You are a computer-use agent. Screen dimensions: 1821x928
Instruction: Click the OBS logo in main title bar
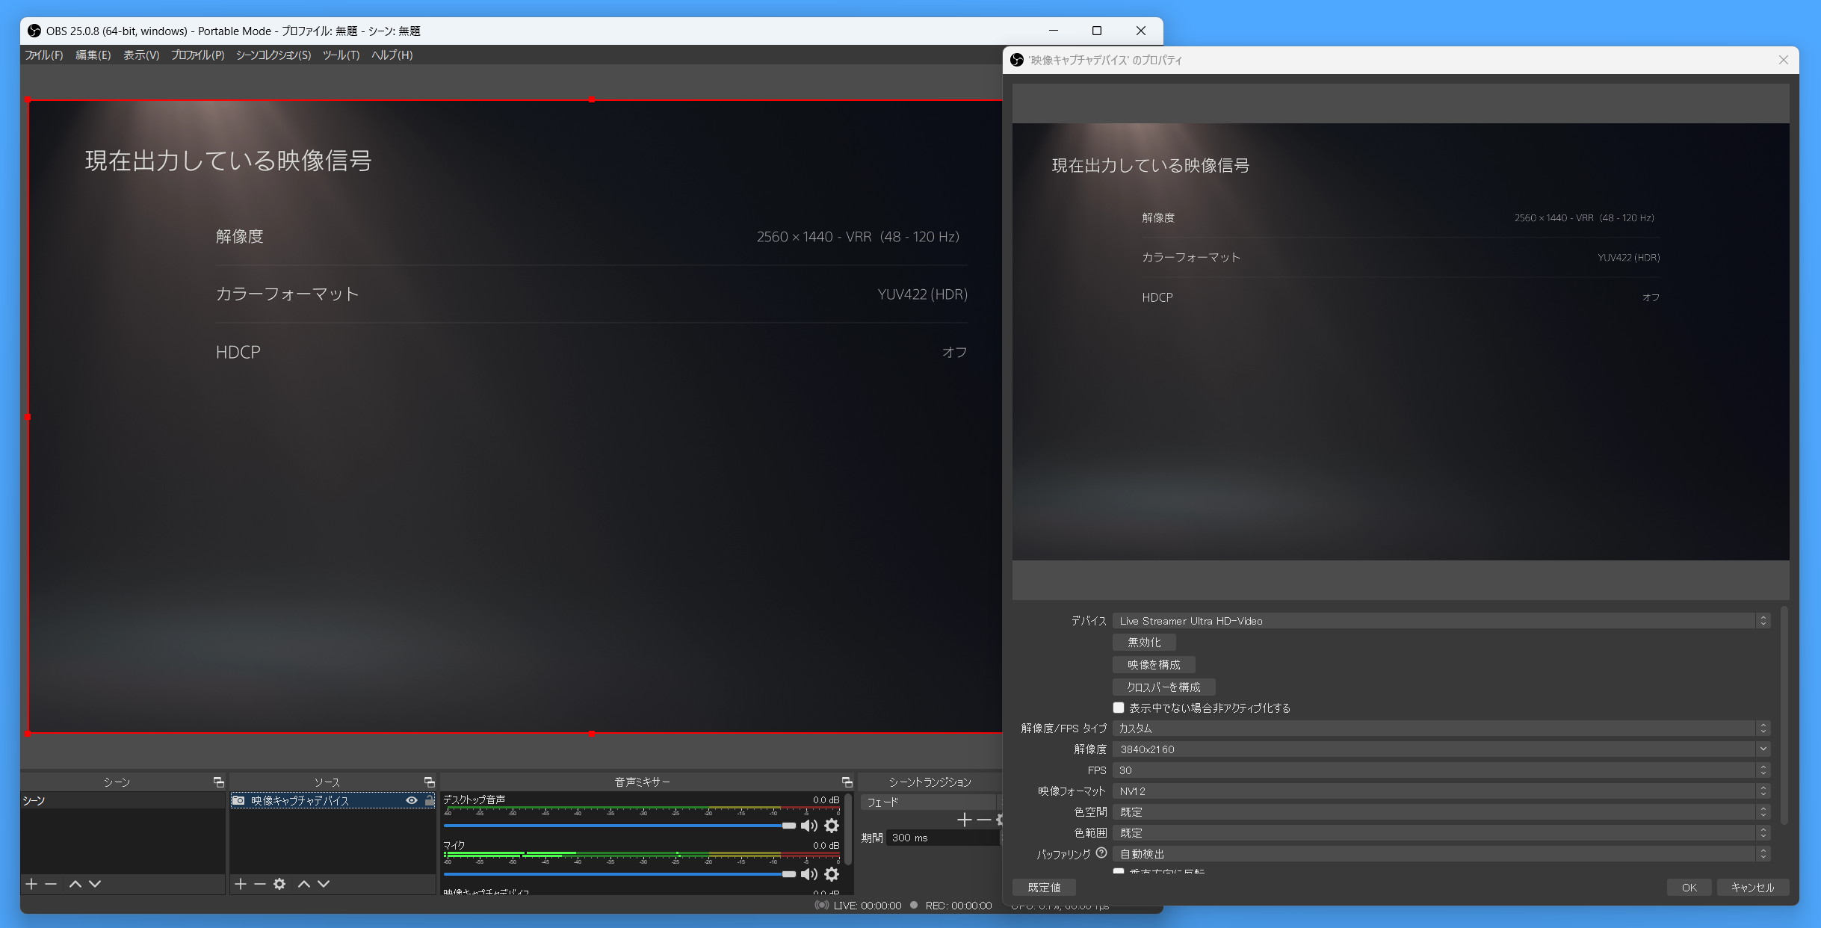point(34,31)
